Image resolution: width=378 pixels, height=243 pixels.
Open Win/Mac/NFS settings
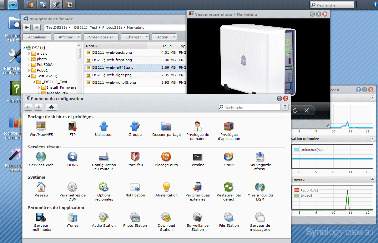pyautogui.click(x=41, y=129)
